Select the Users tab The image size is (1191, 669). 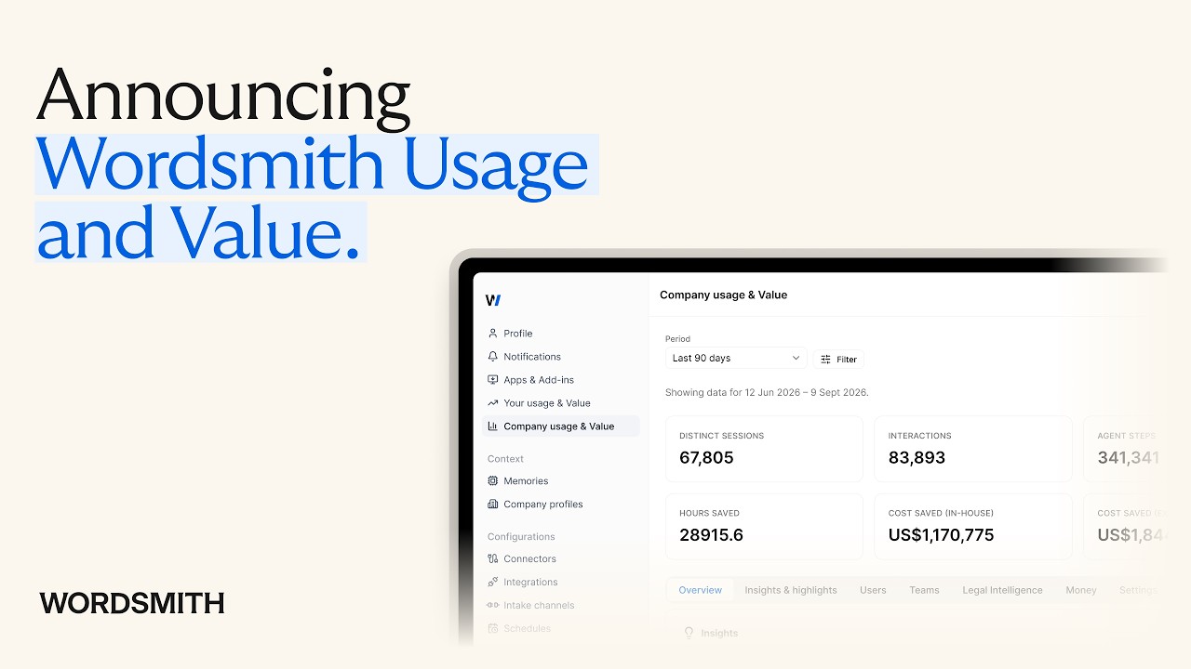coord(873,590)
